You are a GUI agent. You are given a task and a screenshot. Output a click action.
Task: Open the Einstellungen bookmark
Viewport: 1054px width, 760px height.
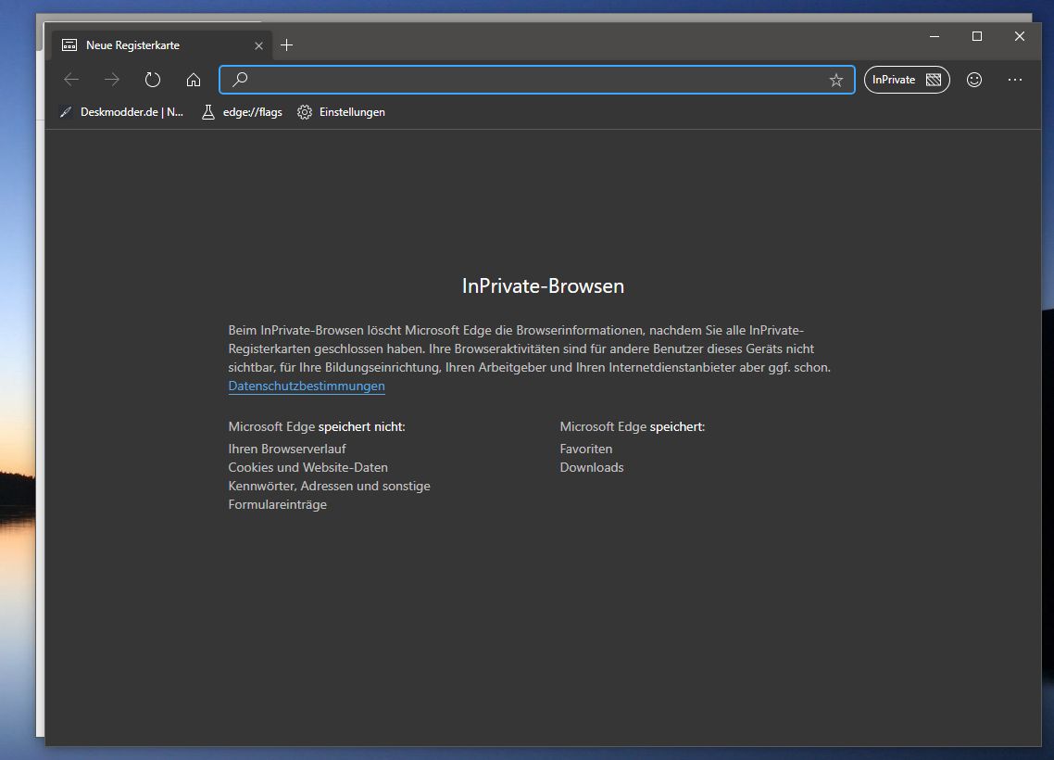342,112
